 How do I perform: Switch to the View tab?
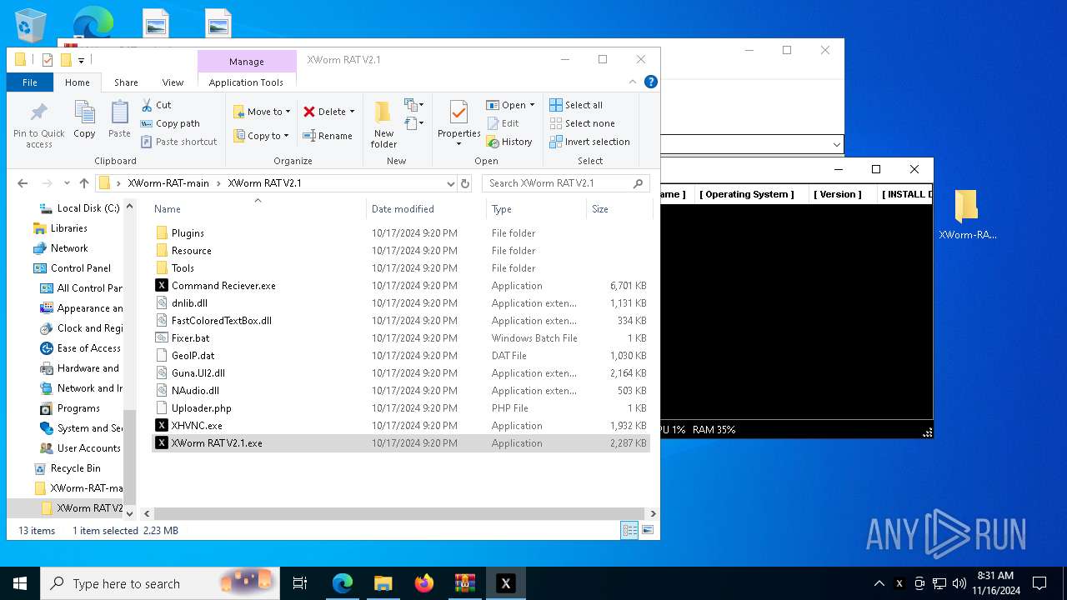click(173, 82)
